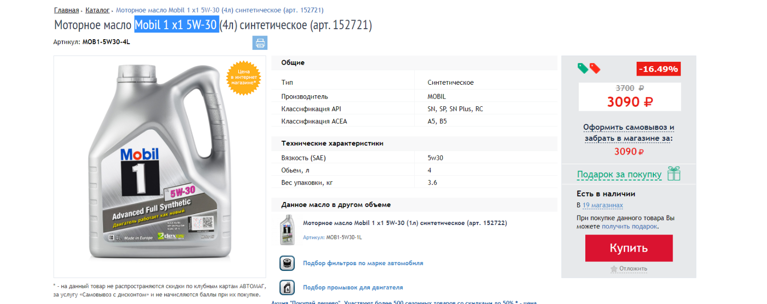Go to Каталог breadcrumb link

click(x=97, y=10)
